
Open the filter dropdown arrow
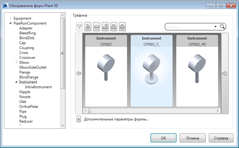click(215, 27)
